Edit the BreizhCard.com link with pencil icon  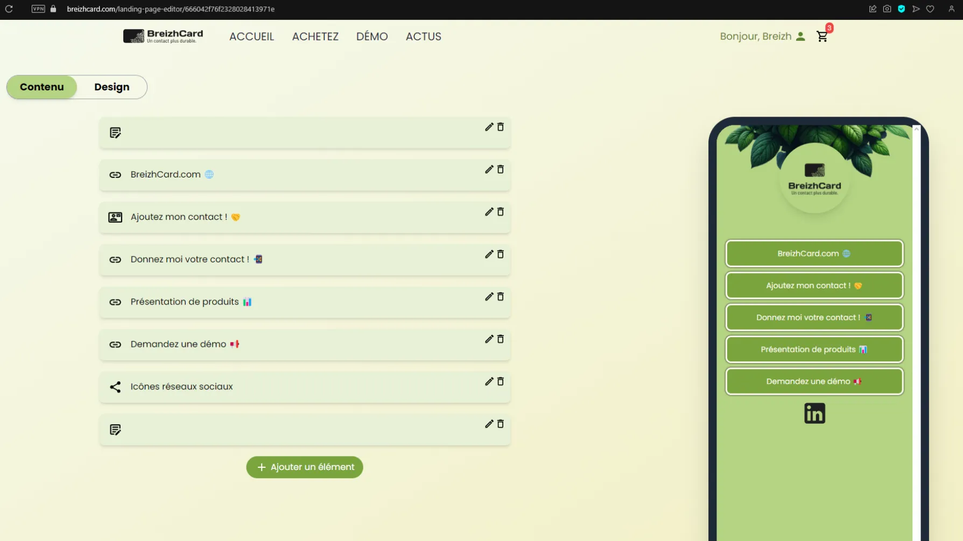point(489,169)
